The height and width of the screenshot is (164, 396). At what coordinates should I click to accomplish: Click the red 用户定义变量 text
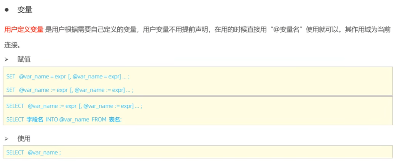(x=24, y=30)
